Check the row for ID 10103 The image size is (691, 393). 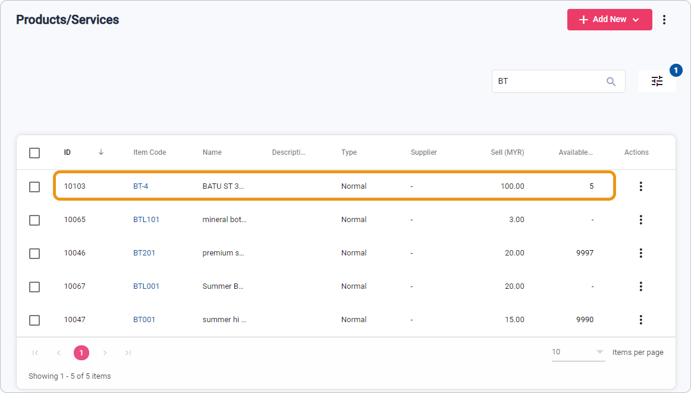(x=34, y=186)
